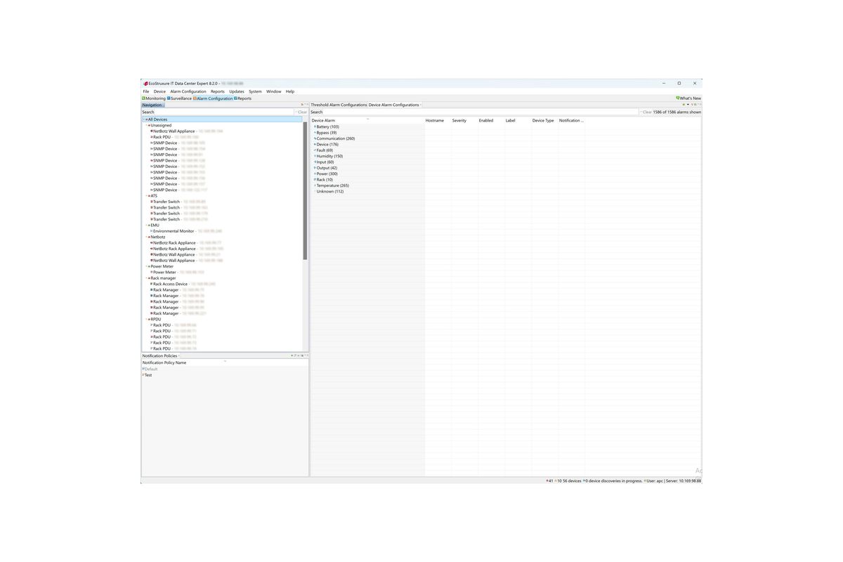Open the Alarm Configuration menu
This screenshot has height=562, width=843.
coord(188,91)
